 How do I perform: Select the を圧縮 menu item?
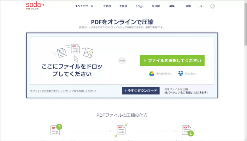123,6
